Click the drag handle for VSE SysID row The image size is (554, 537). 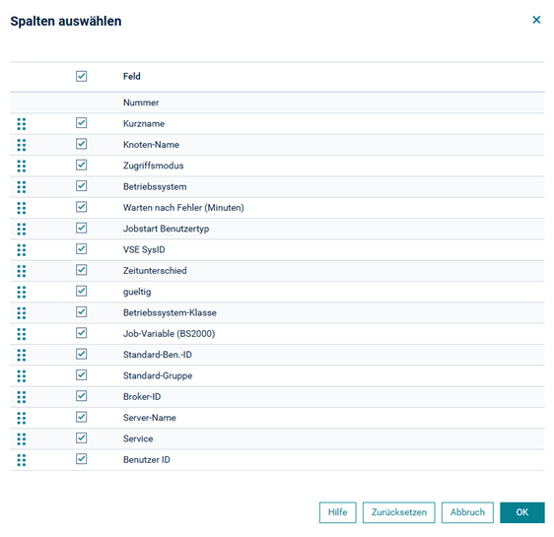(22, 250)
